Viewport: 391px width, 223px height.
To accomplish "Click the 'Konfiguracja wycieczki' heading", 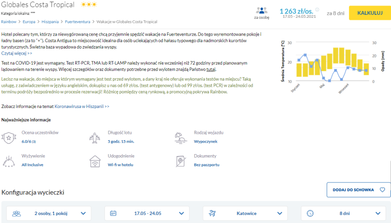I will pyautogui.click(x=33, y=192).
